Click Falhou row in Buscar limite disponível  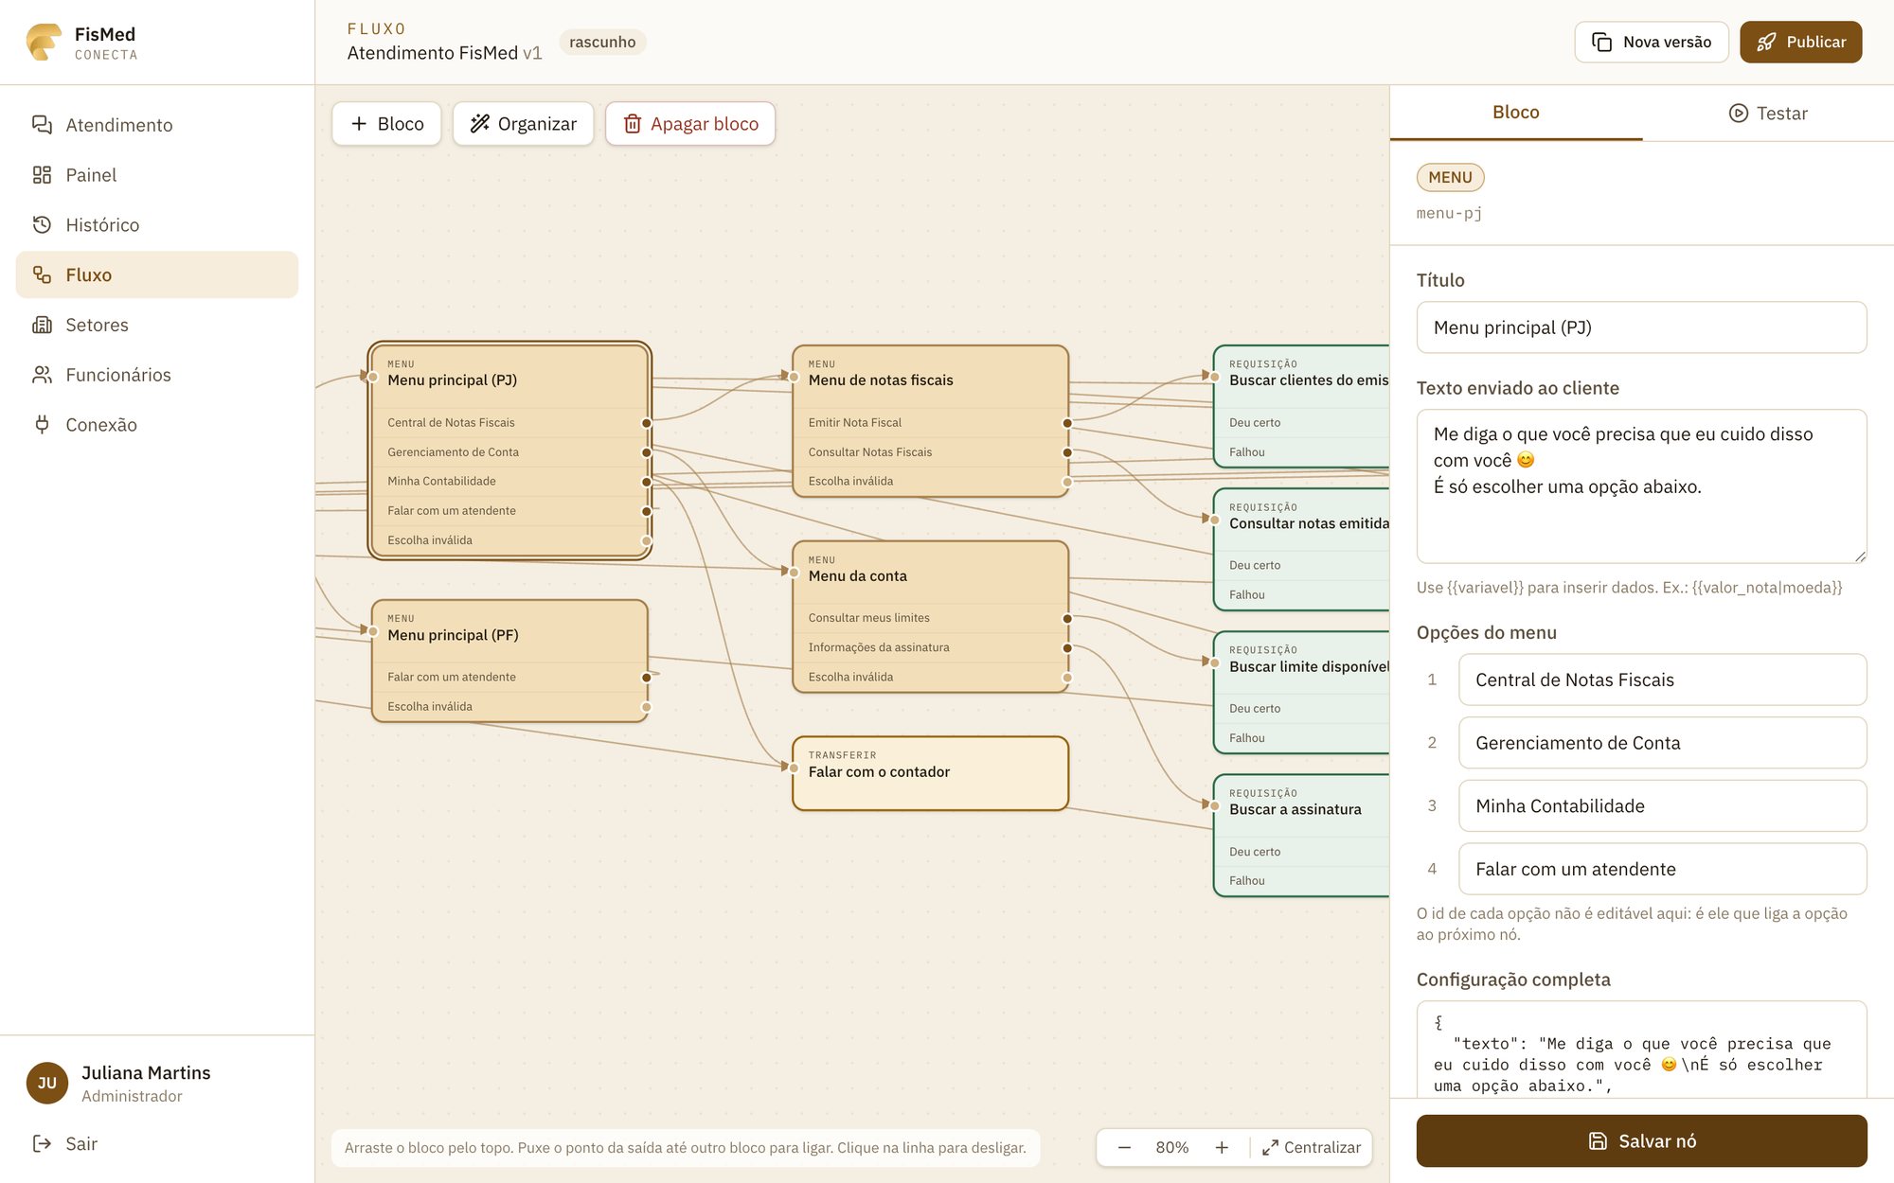point(1301,737)
